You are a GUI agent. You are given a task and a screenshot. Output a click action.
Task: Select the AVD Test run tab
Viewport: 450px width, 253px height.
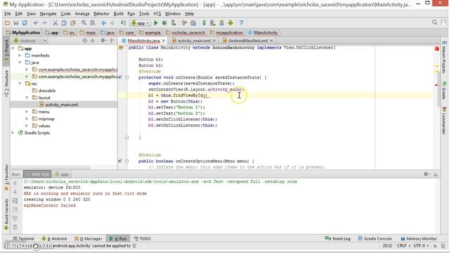click(x=37, y=174)
